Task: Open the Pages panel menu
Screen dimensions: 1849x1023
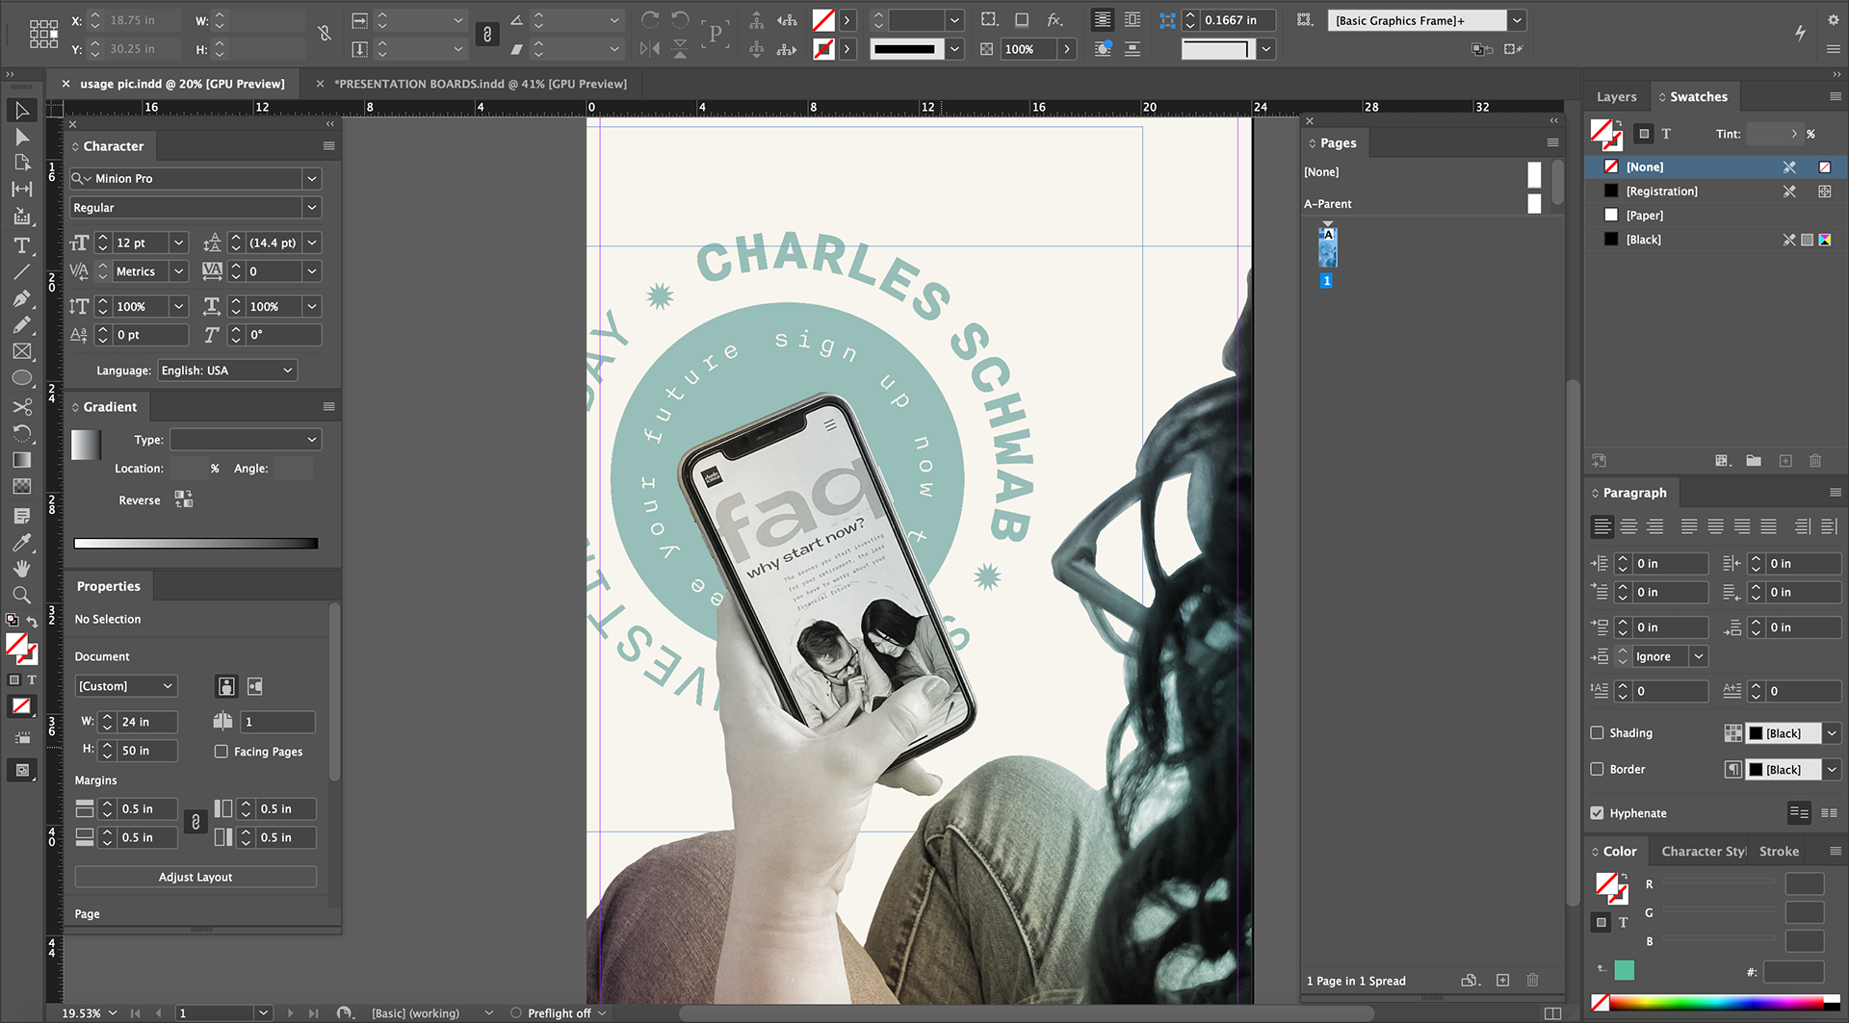Action: click(1552, 142)
